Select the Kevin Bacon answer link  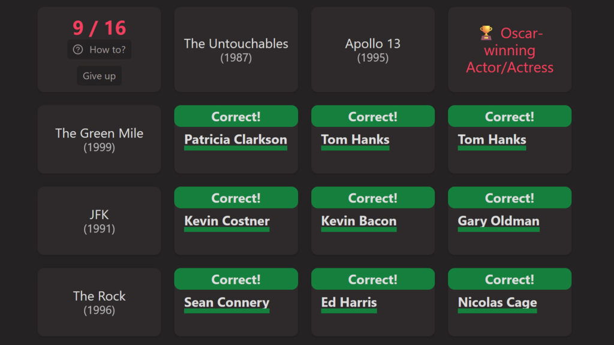(x=359, y=221)
